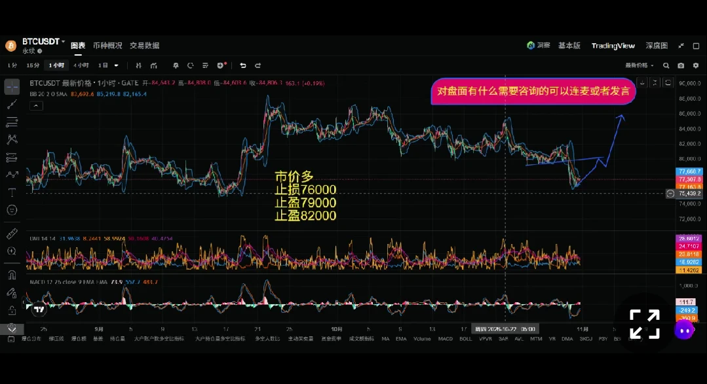
Task: Open the candlestick chart style selector
Action: pyautogui.click(x=138, y=65)
